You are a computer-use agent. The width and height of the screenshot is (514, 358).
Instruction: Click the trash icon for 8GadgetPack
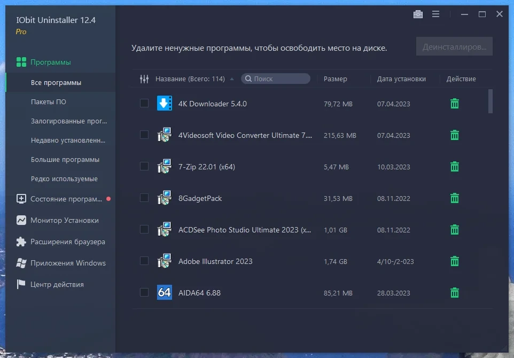(454, 198)
